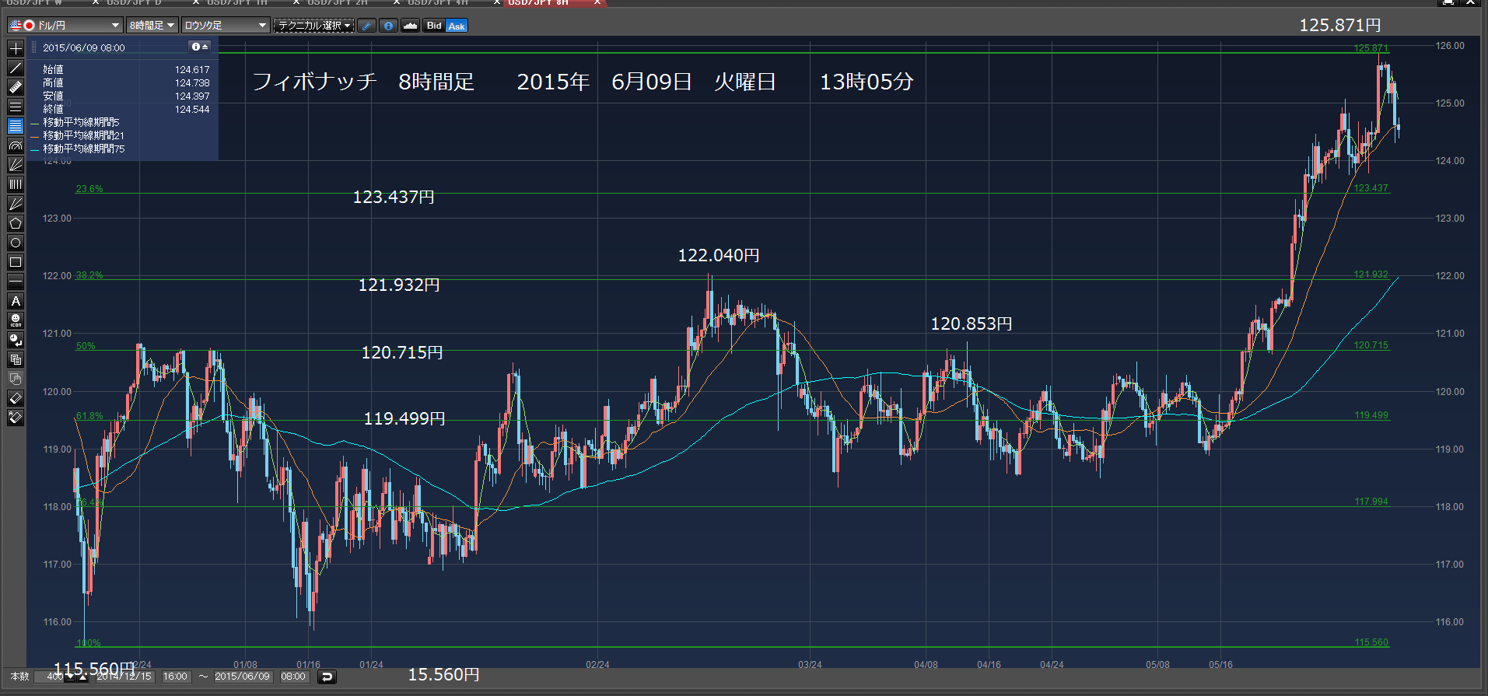
Task: Select the circle shape tool
Action: (x=16, y=243)
